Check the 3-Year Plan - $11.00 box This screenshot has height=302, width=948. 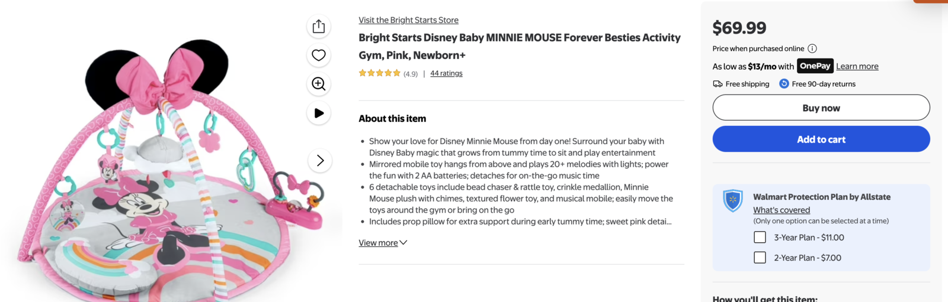[x=760, y=238]
